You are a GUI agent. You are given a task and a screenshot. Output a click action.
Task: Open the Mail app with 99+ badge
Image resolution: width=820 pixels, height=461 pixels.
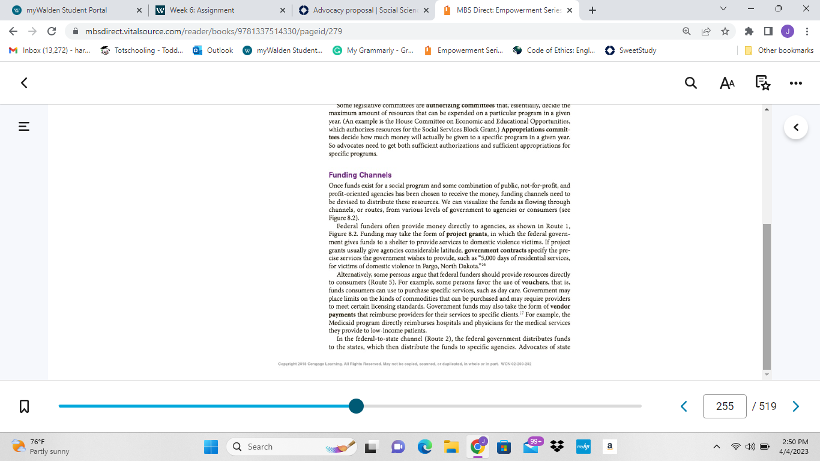pos(531,446)
